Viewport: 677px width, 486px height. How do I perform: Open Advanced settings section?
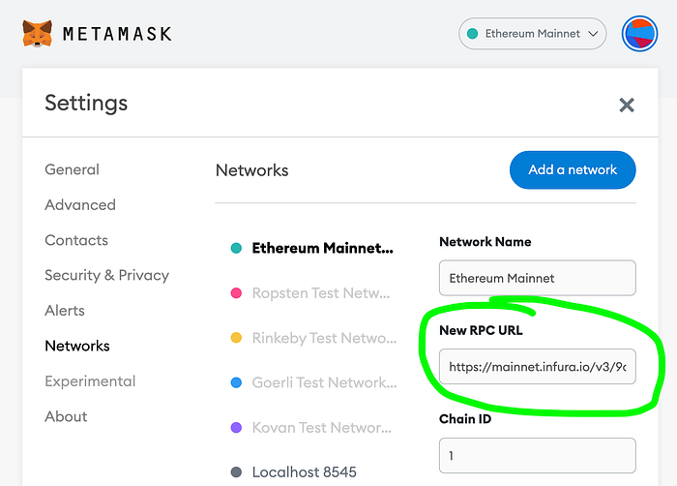(x=80, y=205)
